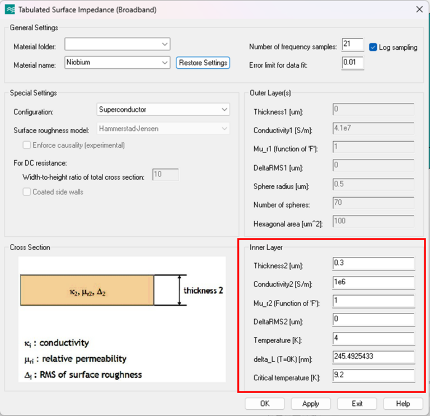Open the Surface roughness model dropdown
The image size is (430, 416).
tap(163, 129)
